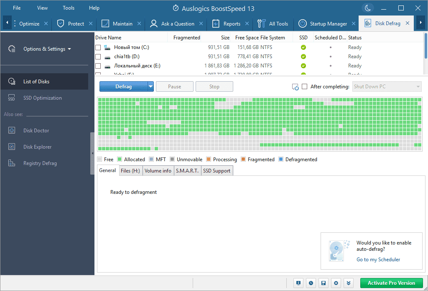Switch to the Files (H:) tab
Viewport: 428px width, 291px height.
pos(130,171)
